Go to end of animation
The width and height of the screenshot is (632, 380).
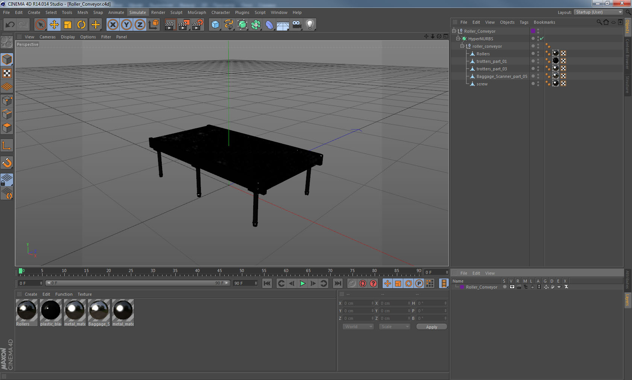coord(338,283)
